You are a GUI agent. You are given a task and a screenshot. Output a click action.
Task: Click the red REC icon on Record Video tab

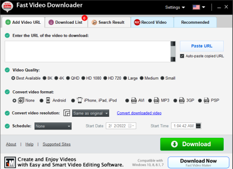pos(137,22)
